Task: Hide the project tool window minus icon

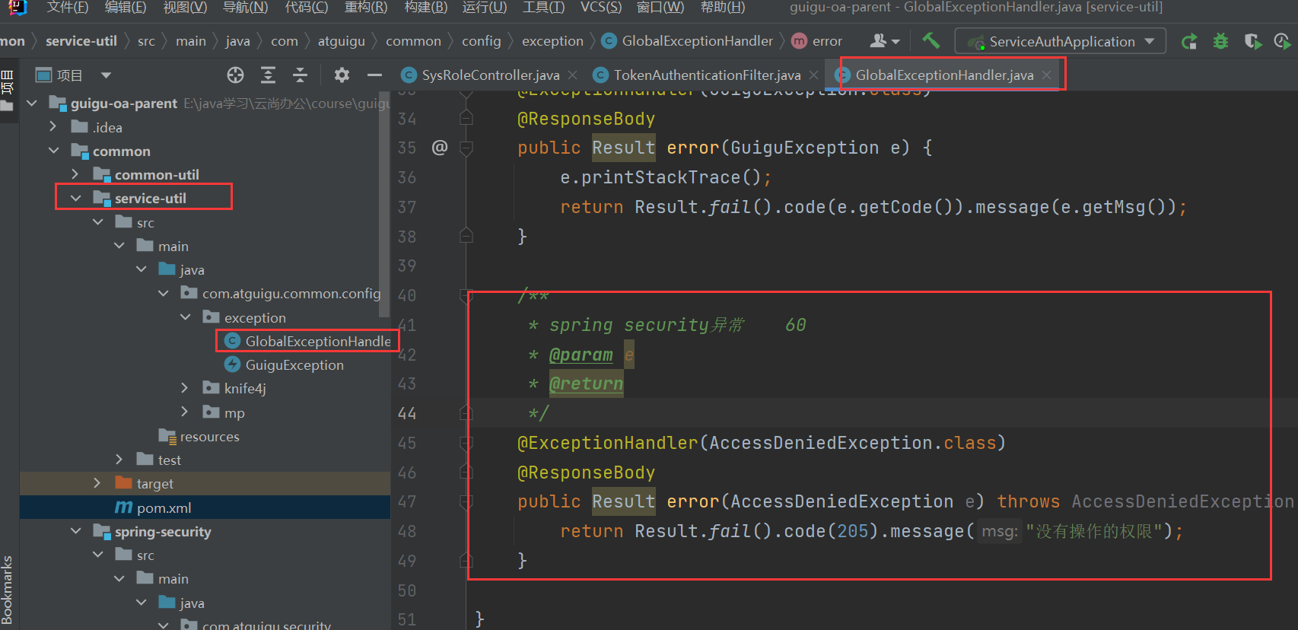Action: point(374,75)
